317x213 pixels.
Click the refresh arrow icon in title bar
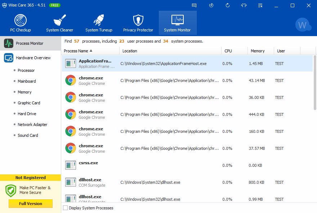[x=228, y=5]
